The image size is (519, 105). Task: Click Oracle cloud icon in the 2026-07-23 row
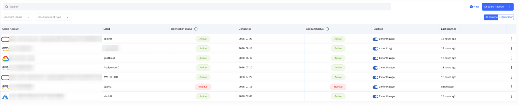[5, 39]
